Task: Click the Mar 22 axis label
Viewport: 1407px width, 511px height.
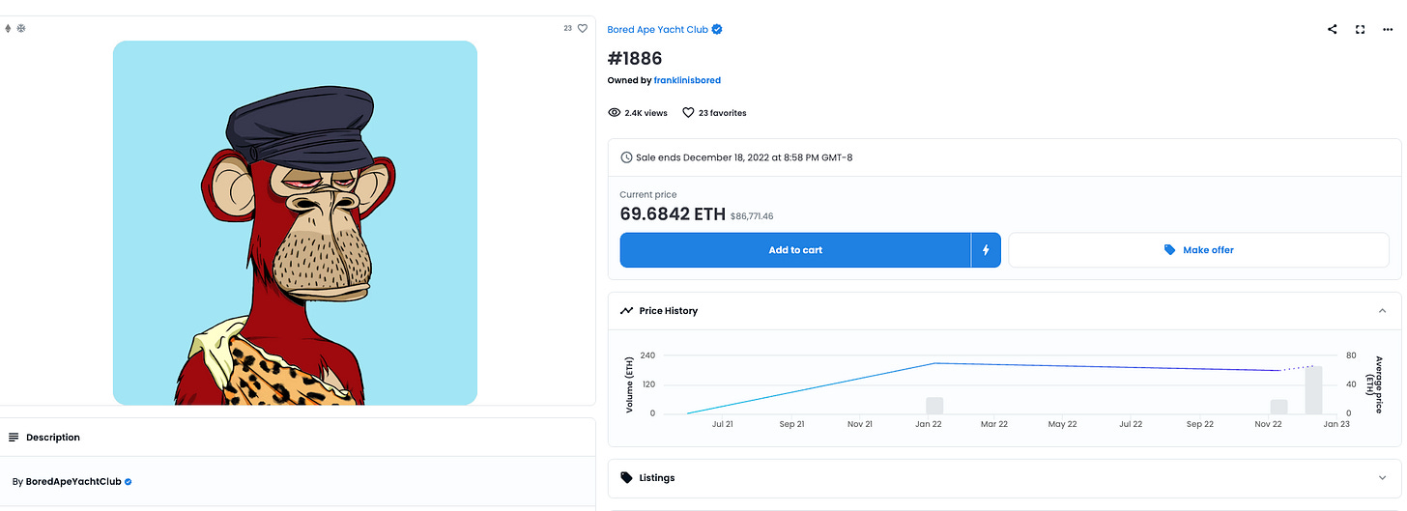Action: click(x=994, y=424)
